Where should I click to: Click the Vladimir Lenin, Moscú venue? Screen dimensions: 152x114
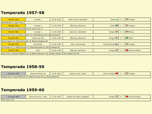[x=78, y=73]
